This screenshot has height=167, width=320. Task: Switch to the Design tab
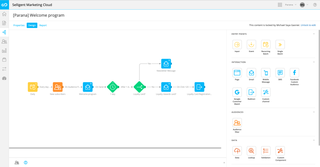[32, 25]
